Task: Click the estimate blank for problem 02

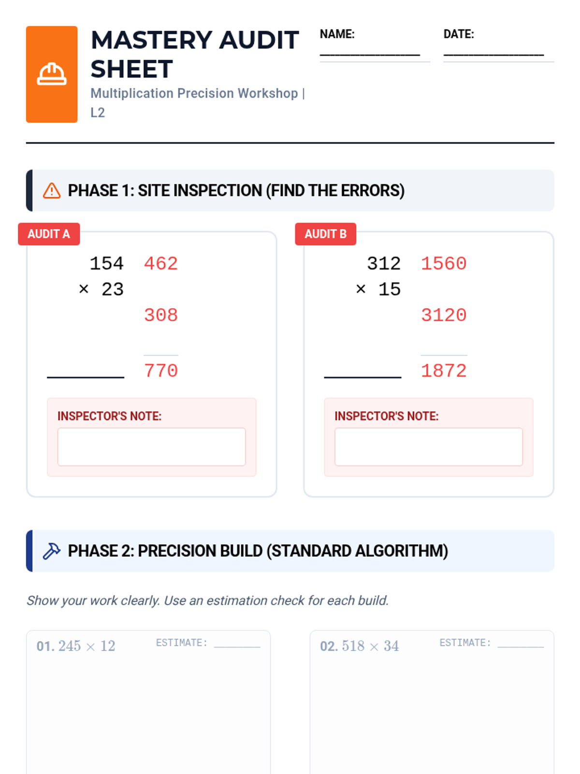Action: 521,645
